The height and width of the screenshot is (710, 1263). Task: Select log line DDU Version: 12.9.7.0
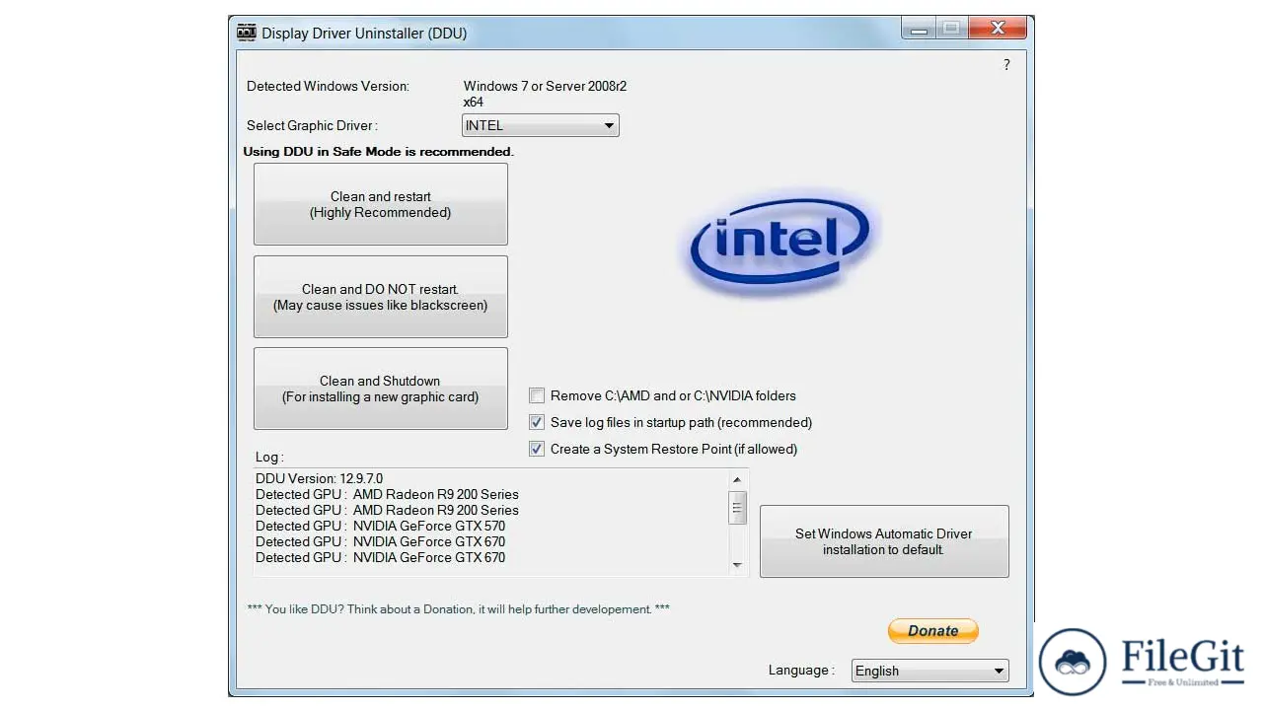tap(319, 478)
